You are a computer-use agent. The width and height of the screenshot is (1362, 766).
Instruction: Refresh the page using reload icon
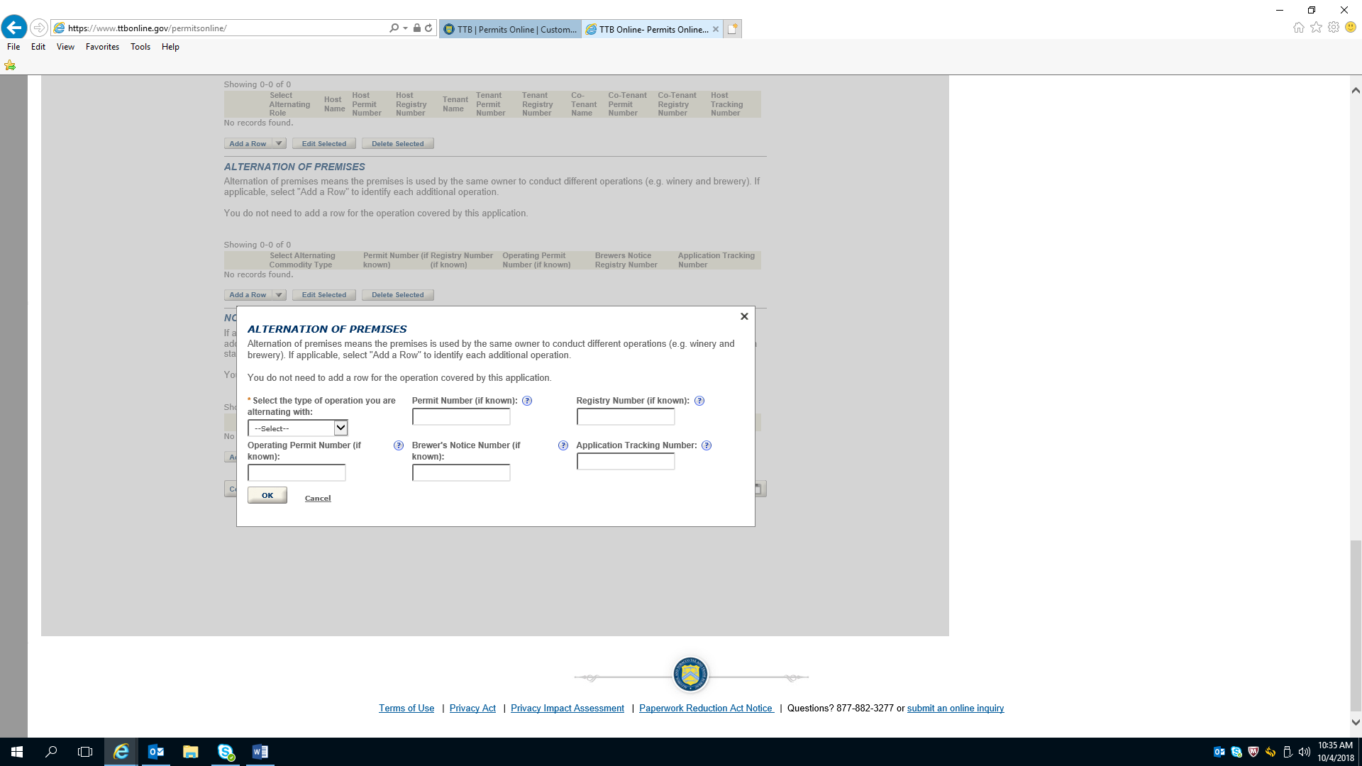coord(428,28)
